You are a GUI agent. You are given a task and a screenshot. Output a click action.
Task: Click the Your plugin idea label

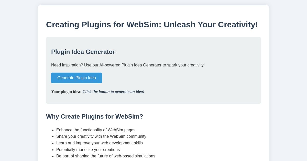[x=67, y=92]
